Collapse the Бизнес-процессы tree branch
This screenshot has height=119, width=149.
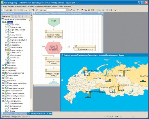[x=3, y=101]
